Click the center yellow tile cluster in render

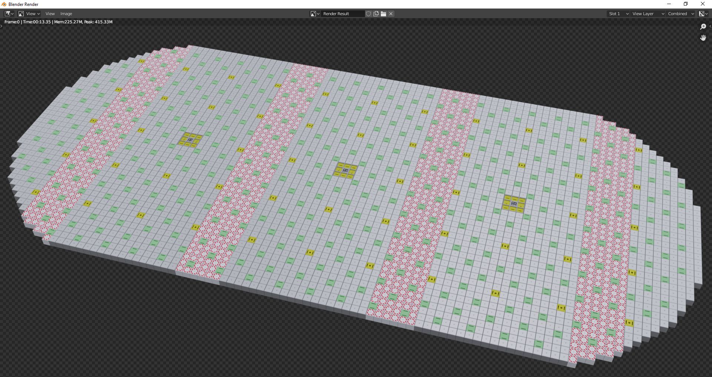345,170
